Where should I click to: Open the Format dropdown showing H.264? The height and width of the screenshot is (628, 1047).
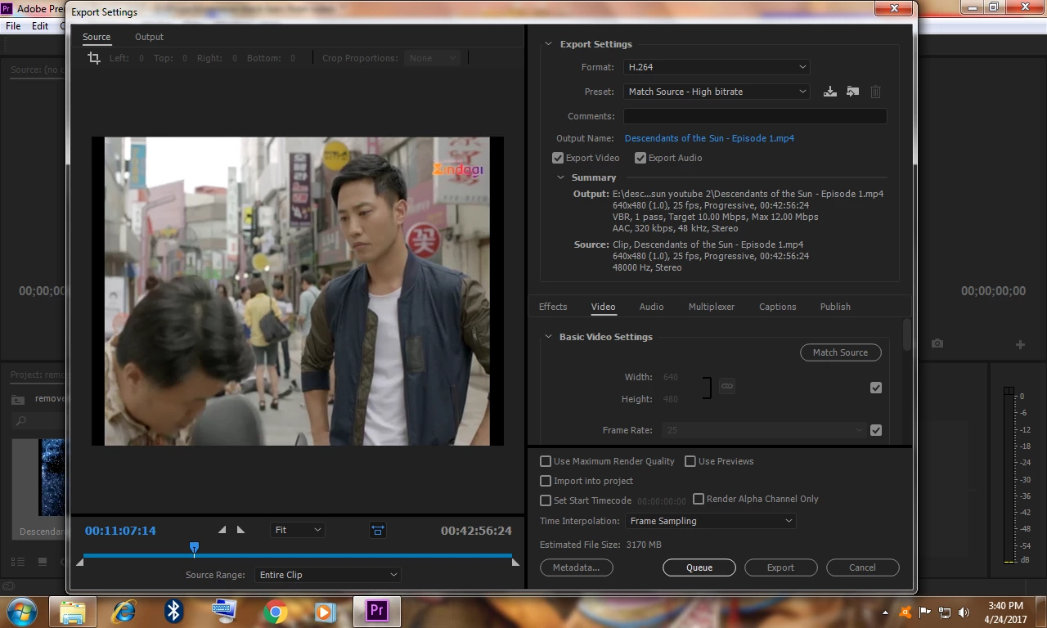(717, 67)
